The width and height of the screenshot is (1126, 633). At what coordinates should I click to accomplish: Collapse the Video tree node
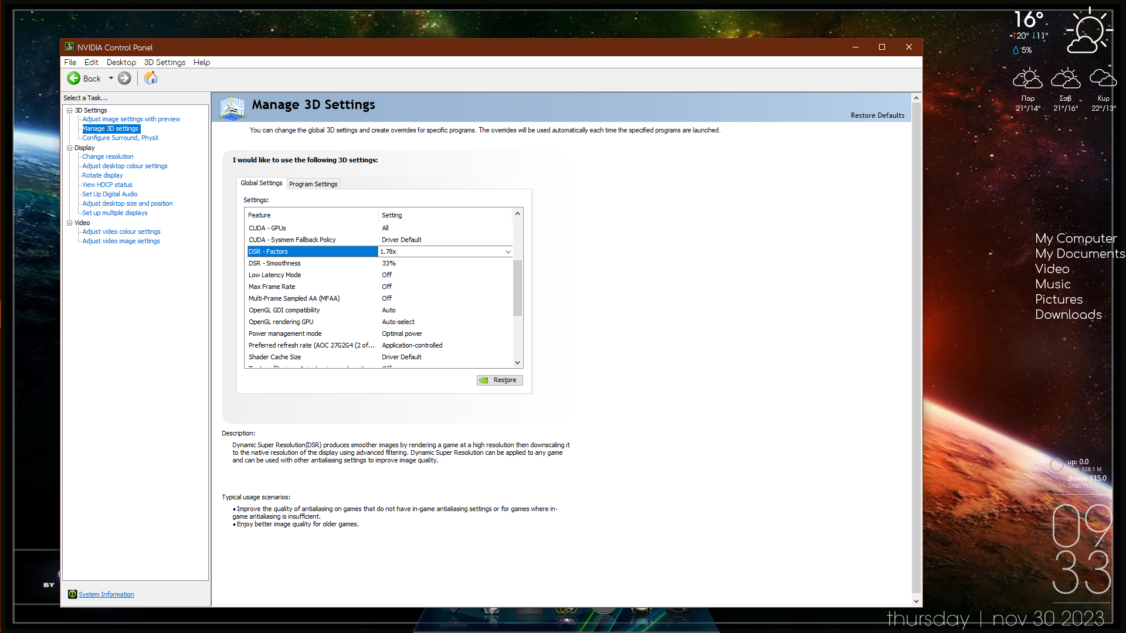pos(69,223)
